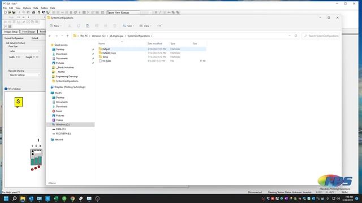
Task: Switch to Imager Setup tab
Action: (11, 32)
